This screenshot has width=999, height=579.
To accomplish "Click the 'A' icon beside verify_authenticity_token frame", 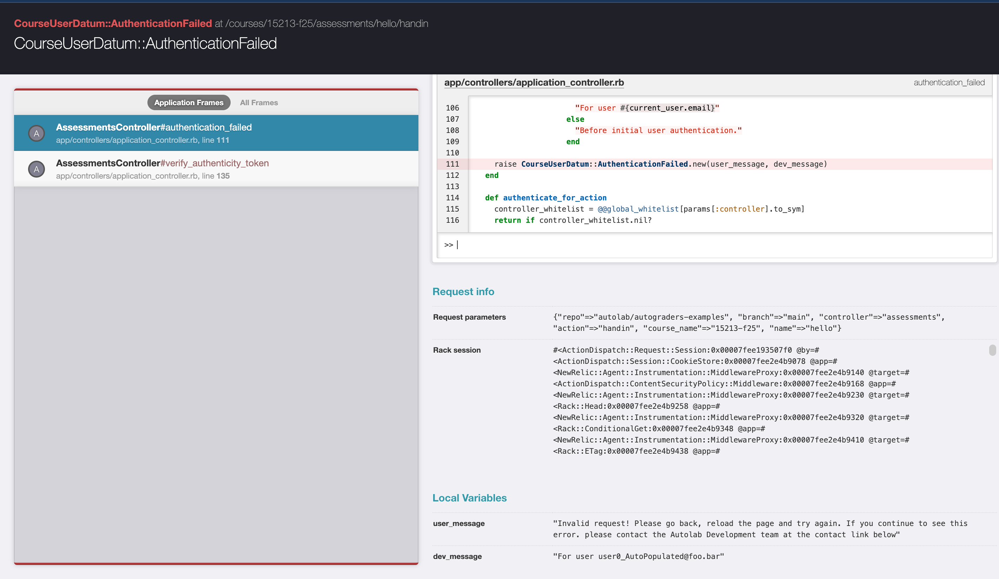I will pos(37,169).
